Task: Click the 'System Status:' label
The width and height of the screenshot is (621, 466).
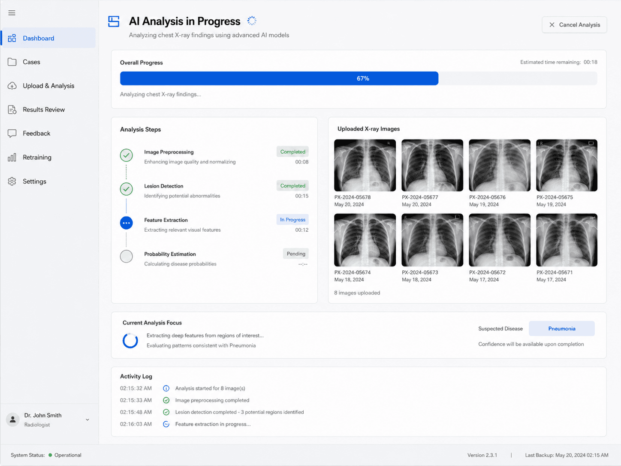Action: point(28,455)
